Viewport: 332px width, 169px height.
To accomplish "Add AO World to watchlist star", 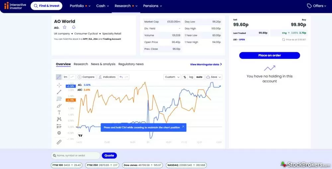I will [65, 27].
